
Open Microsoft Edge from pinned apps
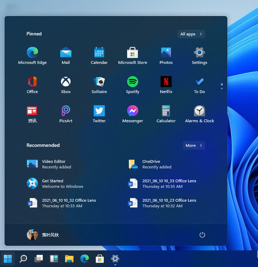pos(32,56)
